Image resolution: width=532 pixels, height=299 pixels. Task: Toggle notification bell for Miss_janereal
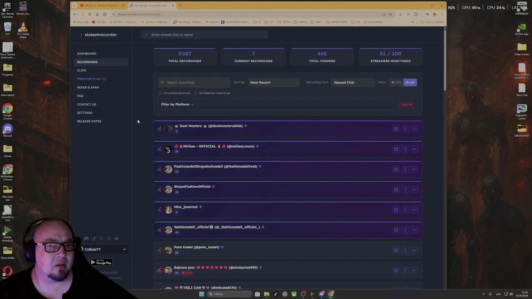click(x=200, y=207)
